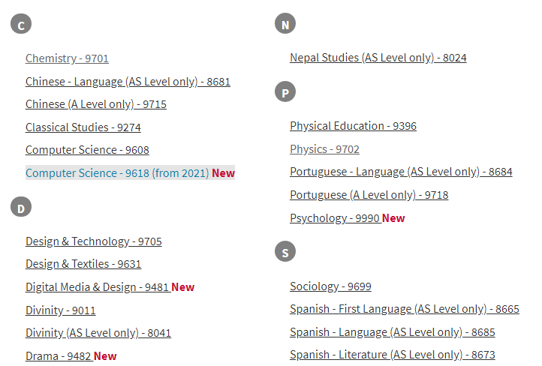Open Nepal Studies (AS Level only) - 8024
Image resolution: width=542 pixels, height=366 pixels.
[378, 58]
